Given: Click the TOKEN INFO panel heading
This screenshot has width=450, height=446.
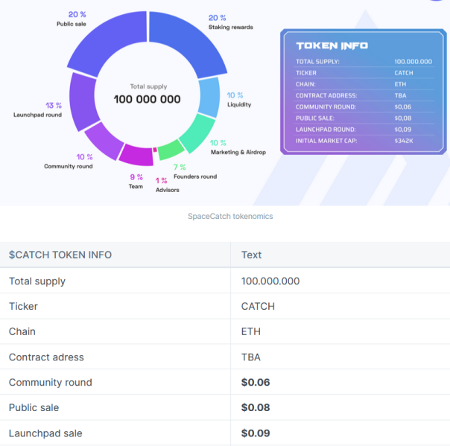Looking at the screenshot, I should [332, 45].
